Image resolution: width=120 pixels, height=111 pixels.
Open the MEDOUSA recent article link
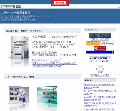[99, 86]
